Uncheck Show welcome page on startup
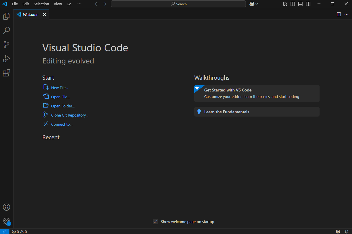Viewport: 352px width, 234px height. (x=155, y=222)
